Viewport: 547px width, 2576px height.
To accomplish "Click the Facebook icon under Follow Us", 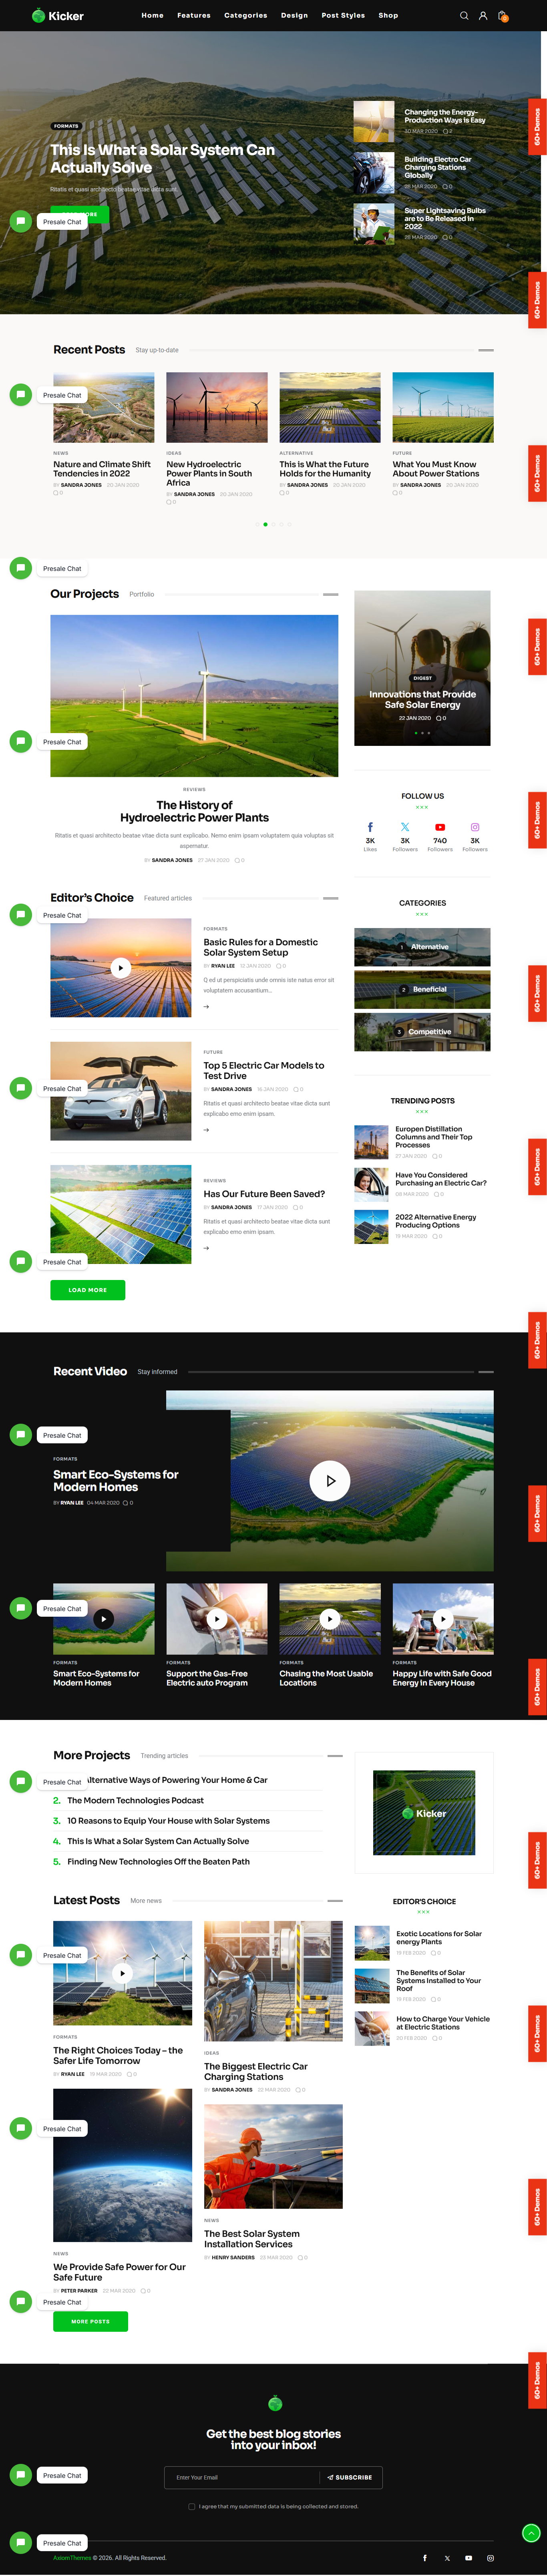I will (370, 827).
